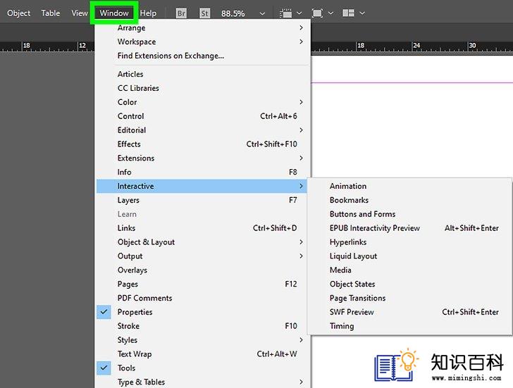Select the Overlays menu item
Image resolution: width=513 pixels, height=388 pixels.
click(202, 270)
